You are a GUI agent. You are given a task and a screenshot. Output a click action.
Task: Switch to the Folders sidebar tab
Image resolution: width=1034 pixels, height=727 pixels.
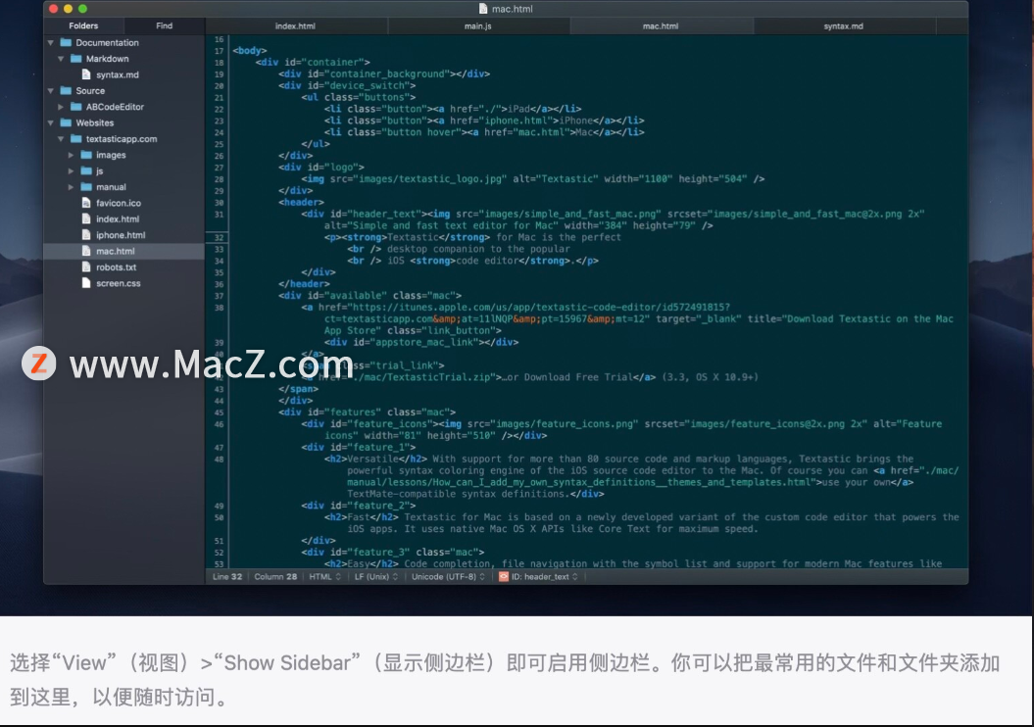click(83, 25)
